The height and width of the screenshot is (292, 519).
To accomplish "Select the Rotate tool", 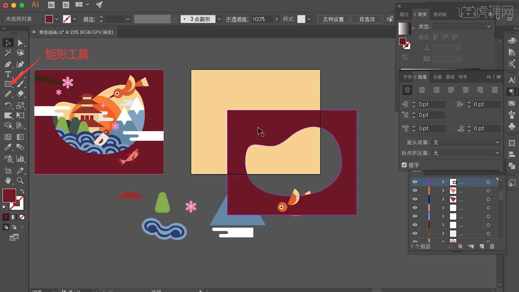I will tap(8, 105).
